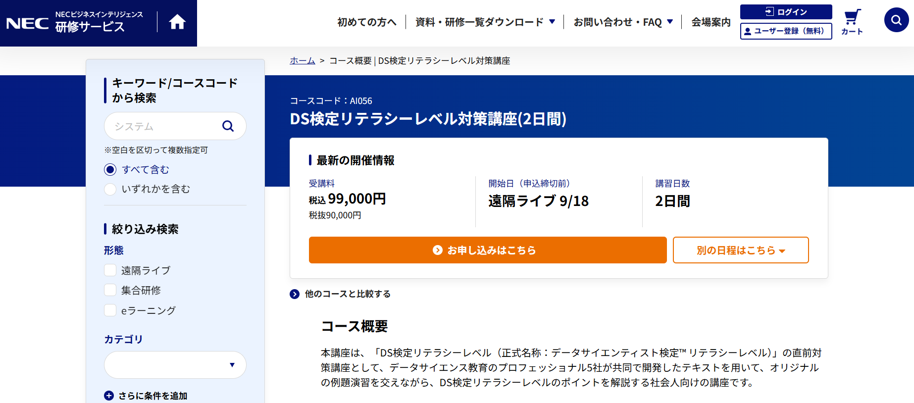Go to 会場案内 menu item
The height and width of the screenshot is (403, 914).
(x=711, y=22)
